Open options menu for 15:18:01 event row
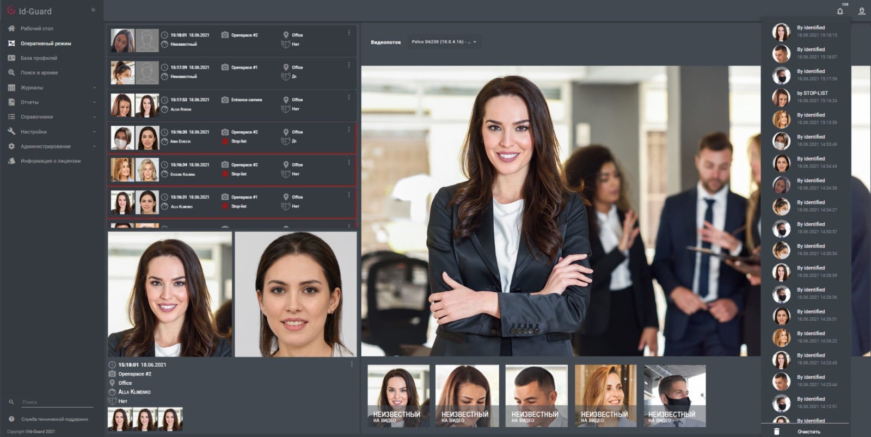This screenshot has width=871, height=437. point(349,33)
